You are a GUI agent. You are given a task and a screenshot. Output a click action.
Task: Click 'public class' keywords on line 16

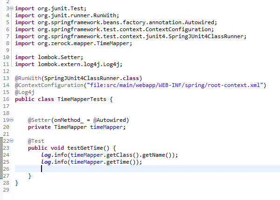point(35,99)
